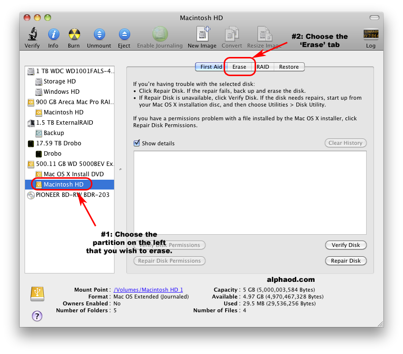Image resolution: width=403 pixels, height=354 pixels.
Task: Click the Repair Disk Permissions button
Action: pyautogui.click(x=170, y=261)
